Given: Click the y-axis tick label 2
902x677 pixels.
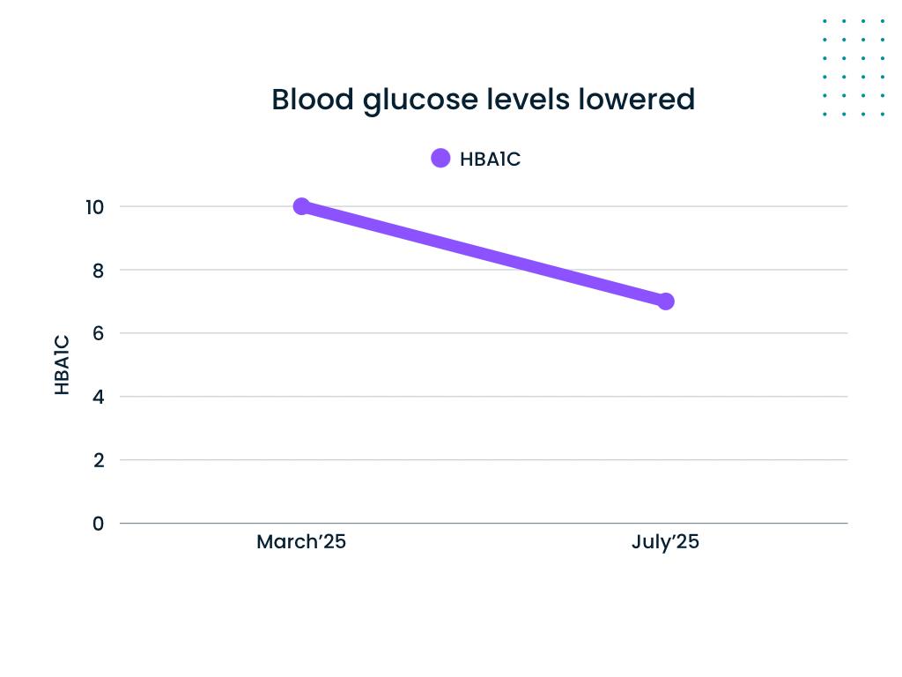Looking at the screenshot, I should coord(99,461).
